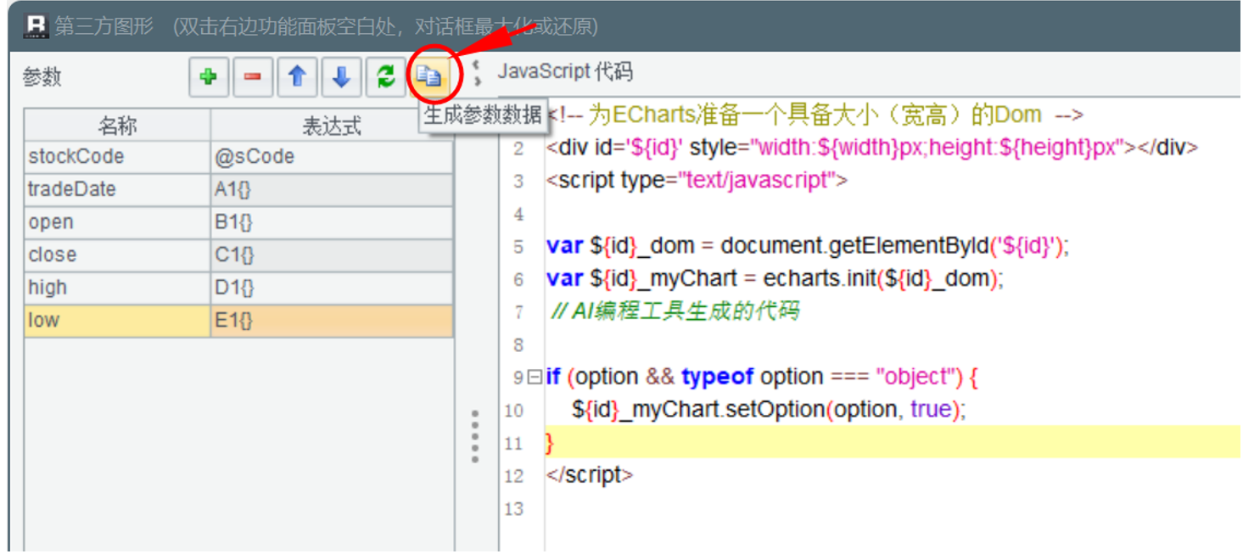Click the closing script tag line
This screenshot has width=1243, height=554.
point(590,475)
